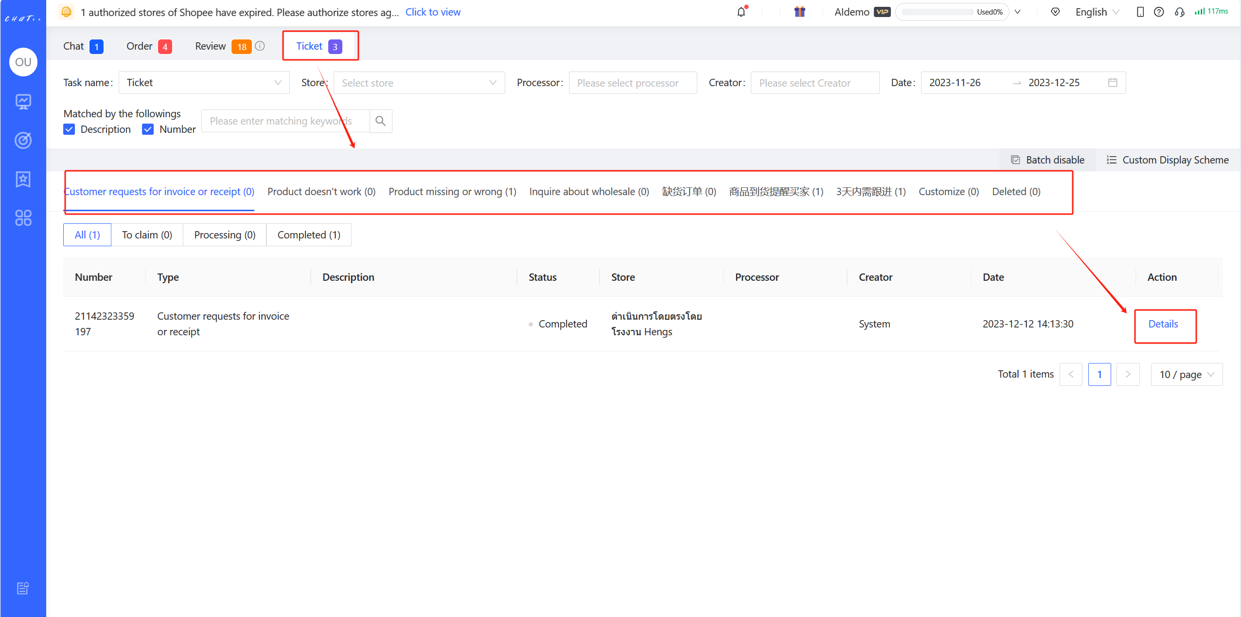Screen dimensions: 1241x617
Task: Switch to the Order tab
Action: click(x=149, y=46)
